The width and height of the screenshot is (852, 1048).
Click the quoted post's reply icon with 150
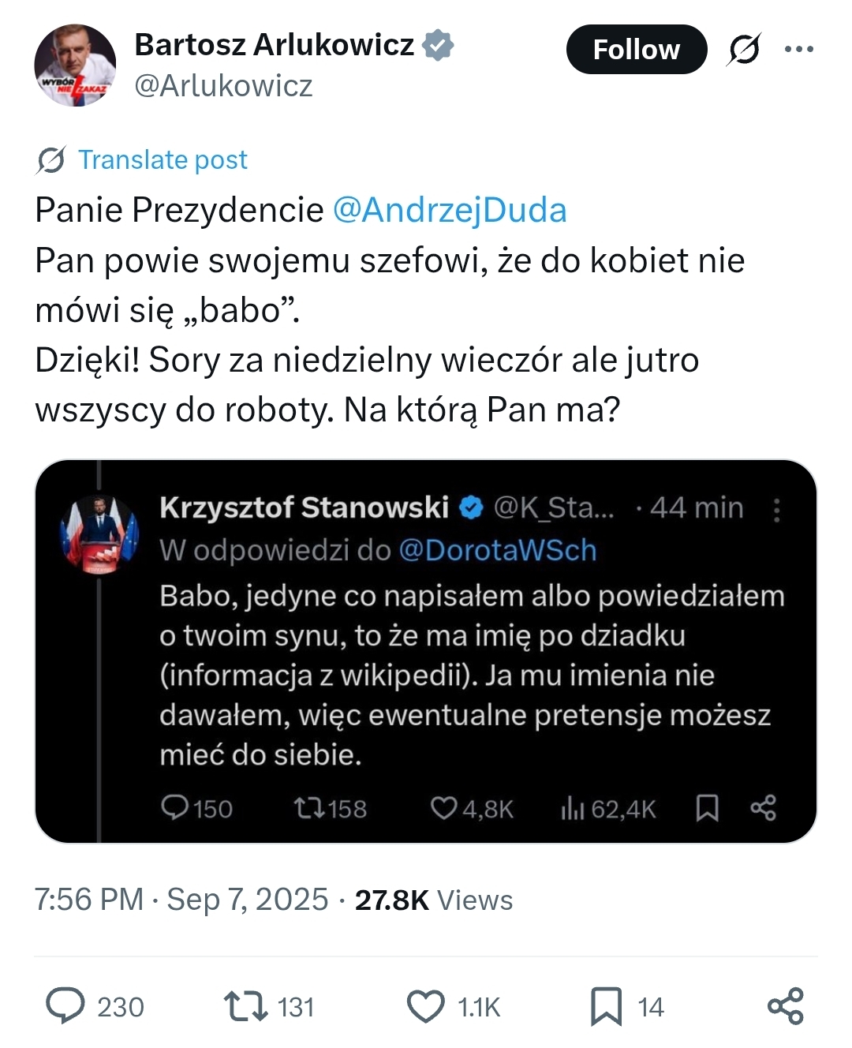click(x=175, y=807)
